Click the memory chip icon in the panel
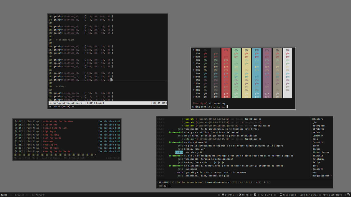 point(223,195)
